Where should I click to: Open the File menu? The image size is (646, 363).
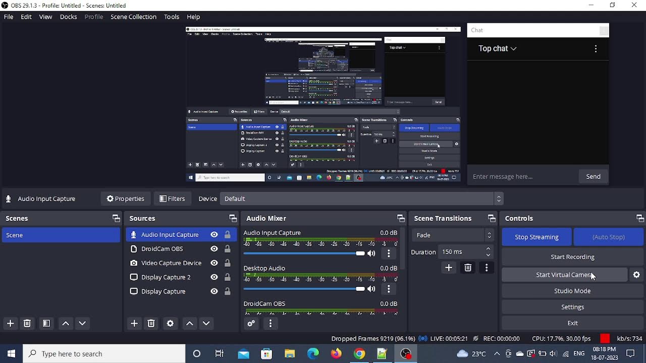[9, 17]
